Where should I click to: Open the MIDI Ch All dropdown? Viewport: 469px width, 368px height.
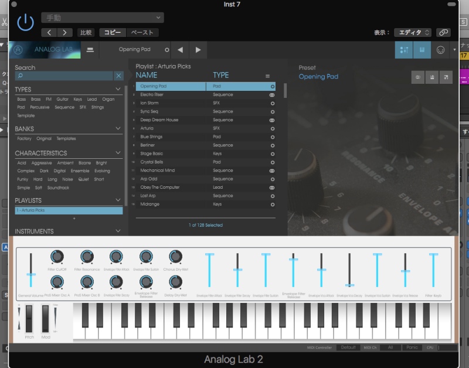coord(390,347)
